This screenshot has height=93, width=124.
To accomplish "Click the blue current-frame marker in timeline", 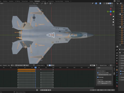I will (35, 67).
